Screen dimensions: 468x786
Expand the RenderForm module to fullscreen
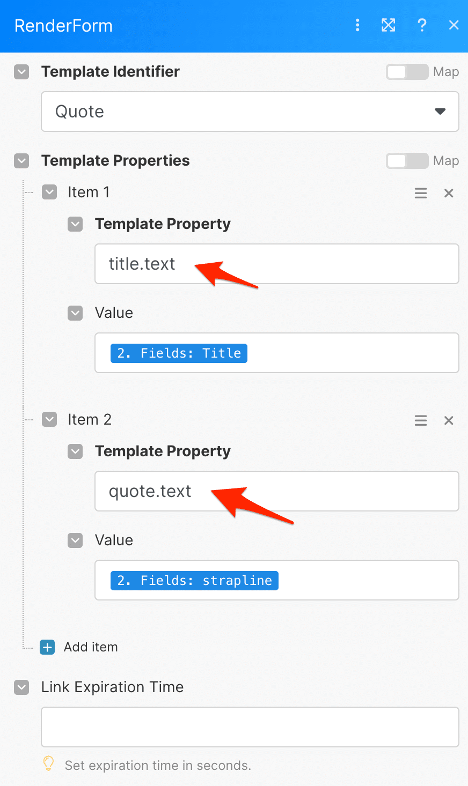click(x=389, y=25)
